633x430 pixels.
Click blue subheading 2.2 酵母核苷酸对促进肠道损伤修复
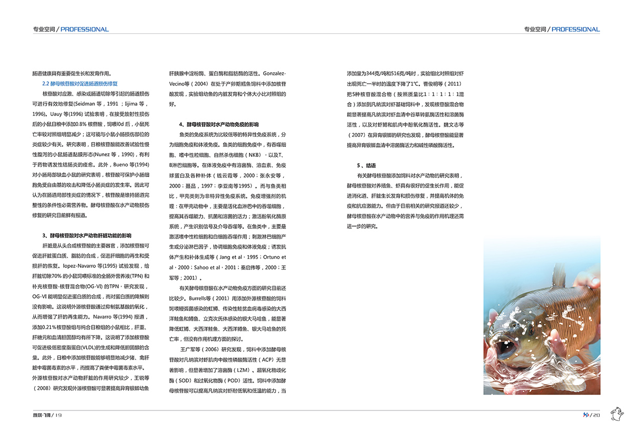tap(80, 83)
